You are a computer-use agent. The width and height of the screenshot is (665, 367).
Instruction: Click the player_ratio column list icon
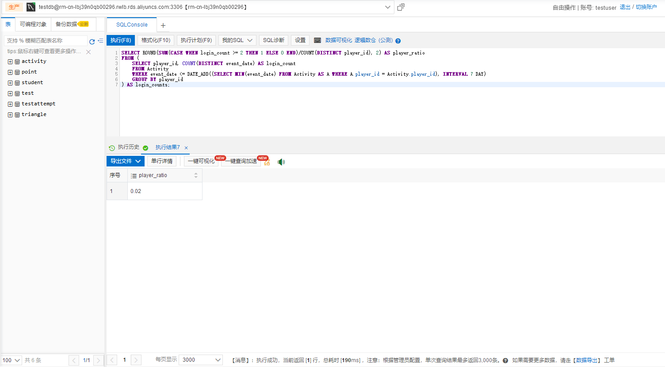[134, 176]
